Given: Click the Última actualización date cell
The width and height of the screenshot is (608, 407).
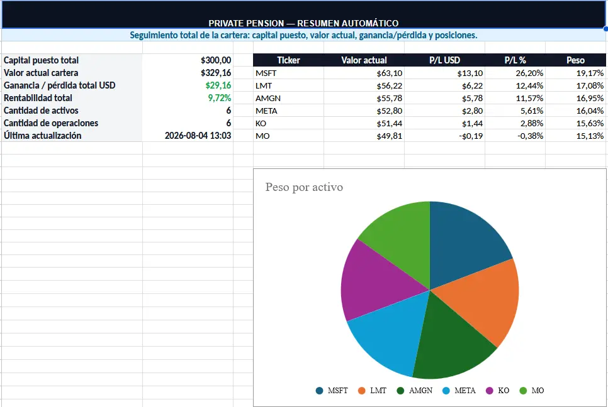Looking at the screenshot, I should pyautogui.click(x=188, y=136).
